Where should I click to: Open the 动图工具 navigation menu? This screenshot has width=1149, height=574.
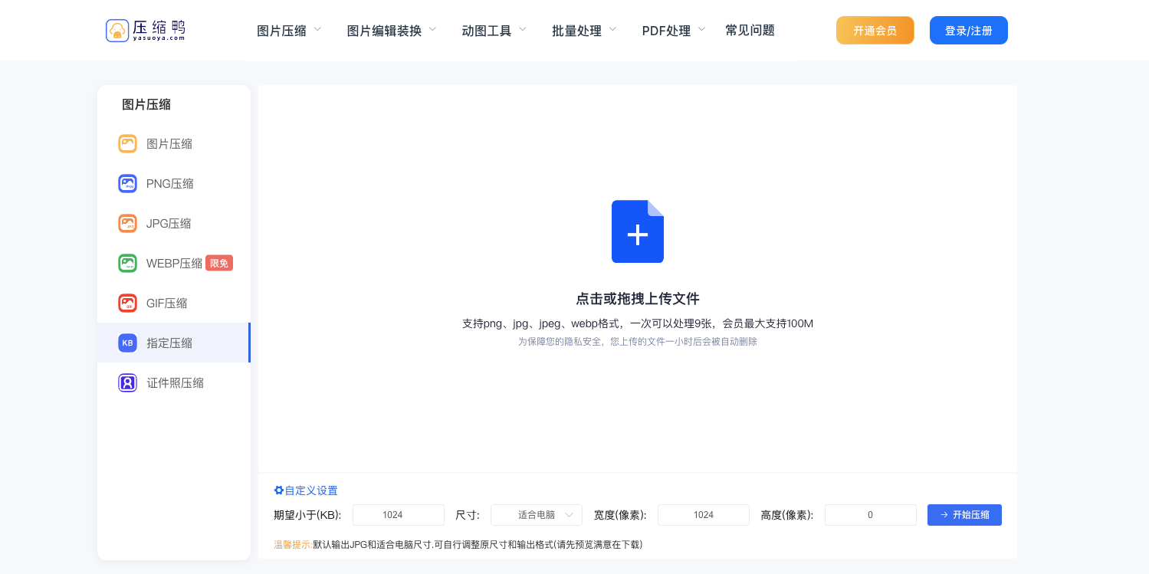486,31
